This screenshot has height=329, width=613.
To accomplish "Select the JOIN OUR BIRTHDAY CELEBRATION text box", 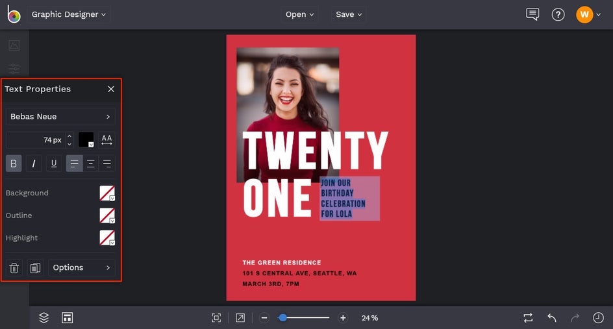I will (x=349, y=199).
